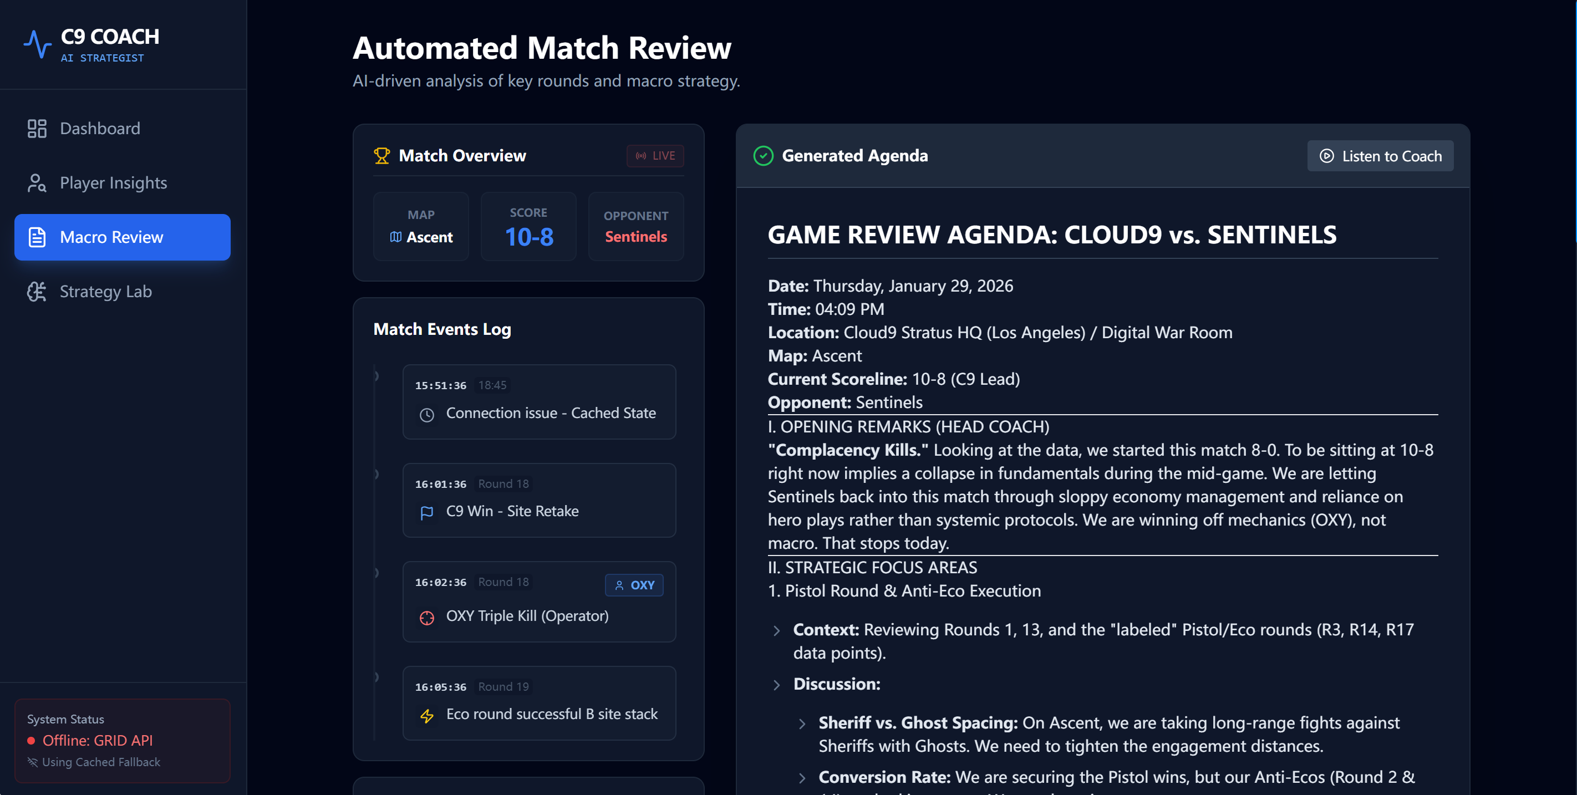Click the flag icon on C9 Win event
The height and width of the screenshot is (795, 1577).
click(427, 512)
